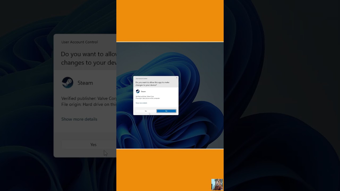340x191 pixels.
Task: Close the small User Account Control dialog
Action: point(177,78)
